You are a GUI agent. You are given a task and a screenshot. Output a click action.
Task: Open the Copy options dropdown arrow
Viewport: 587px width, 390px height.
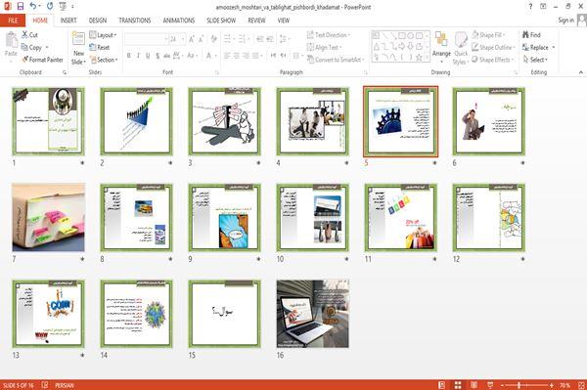coord(47,48)
